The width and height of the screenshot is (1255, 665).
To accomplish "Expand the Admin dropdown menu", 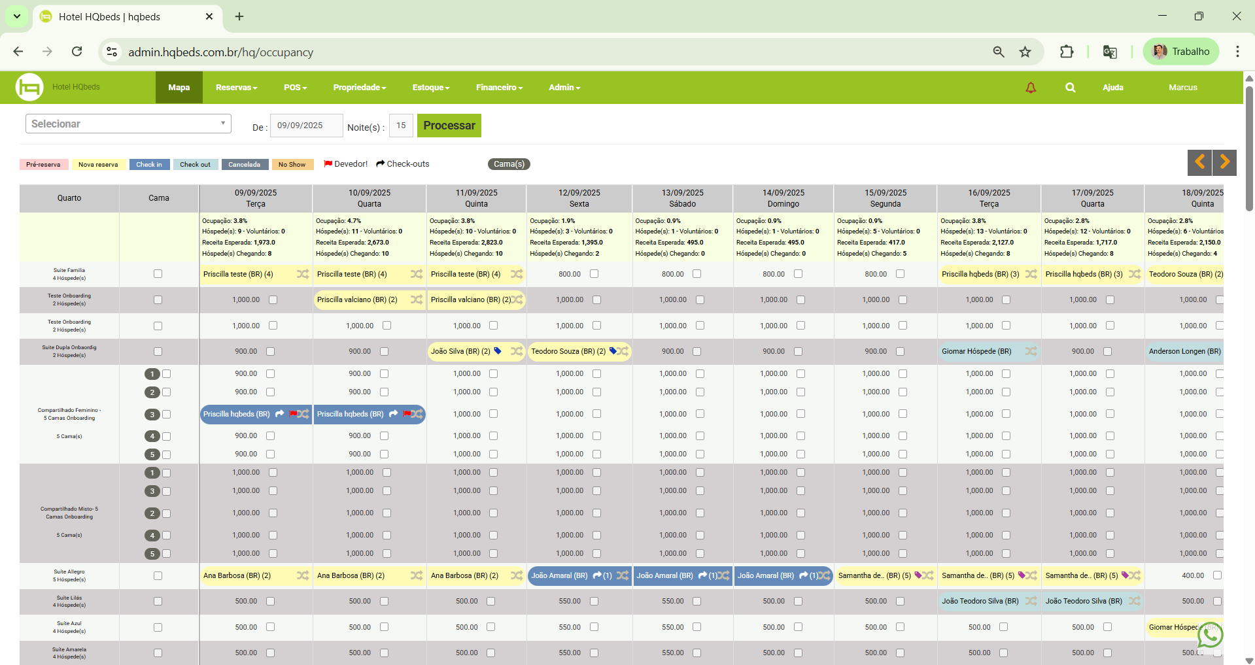I will [x=563, y=87].
